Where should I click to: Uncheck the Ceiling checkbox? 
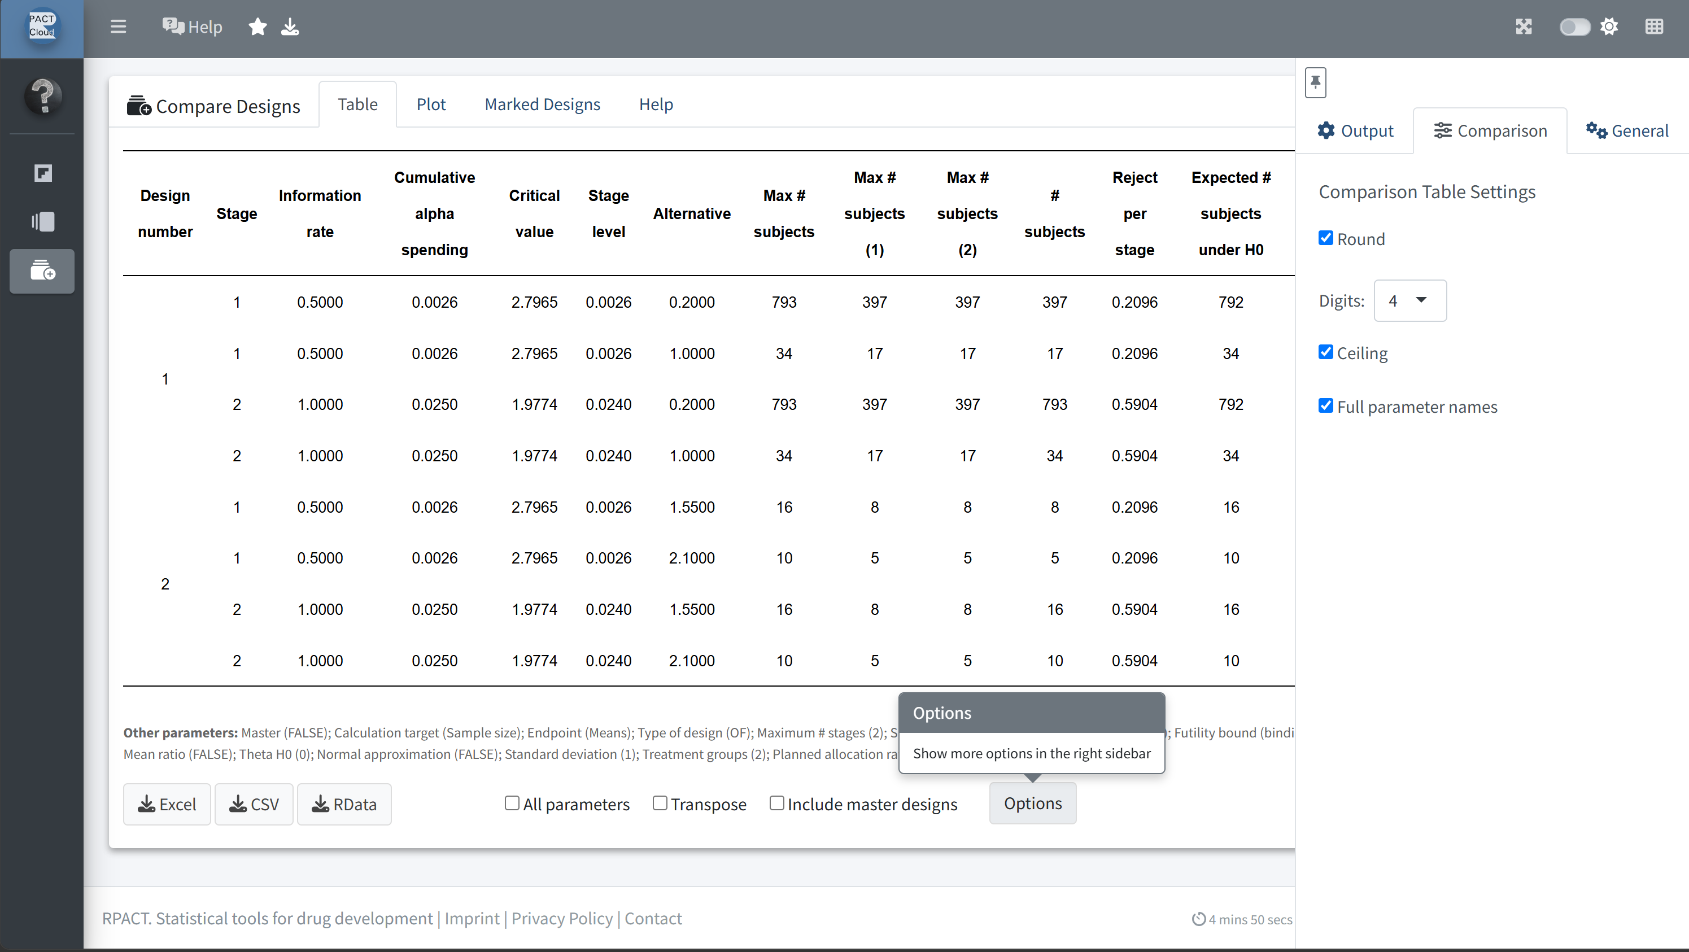pyautogui.click(x=1326, y=352)
